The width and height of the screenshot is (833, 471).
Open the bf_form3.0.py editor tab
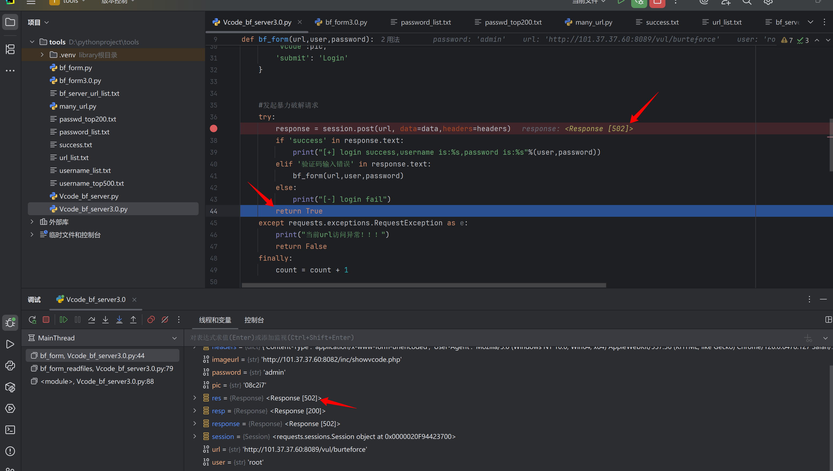(346, 22)
